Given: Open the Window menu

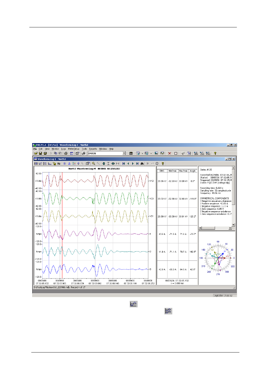Looking at the screenshot, I should pyautogui.click(x=103, y=149).
